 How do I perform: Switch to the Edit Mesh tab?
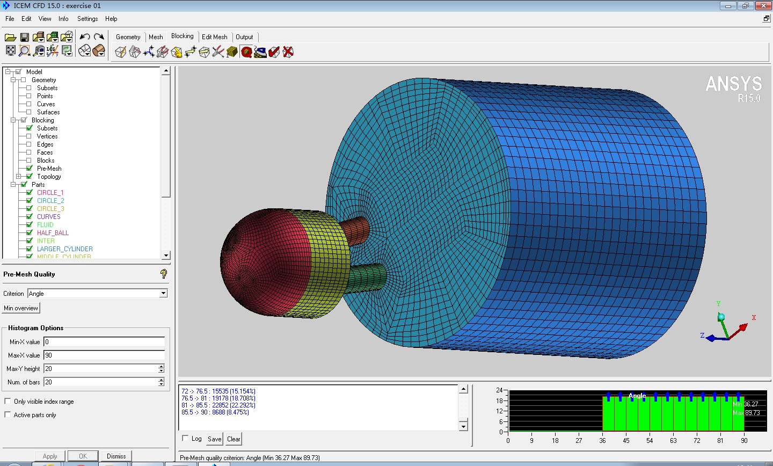(x=214, y=37)
